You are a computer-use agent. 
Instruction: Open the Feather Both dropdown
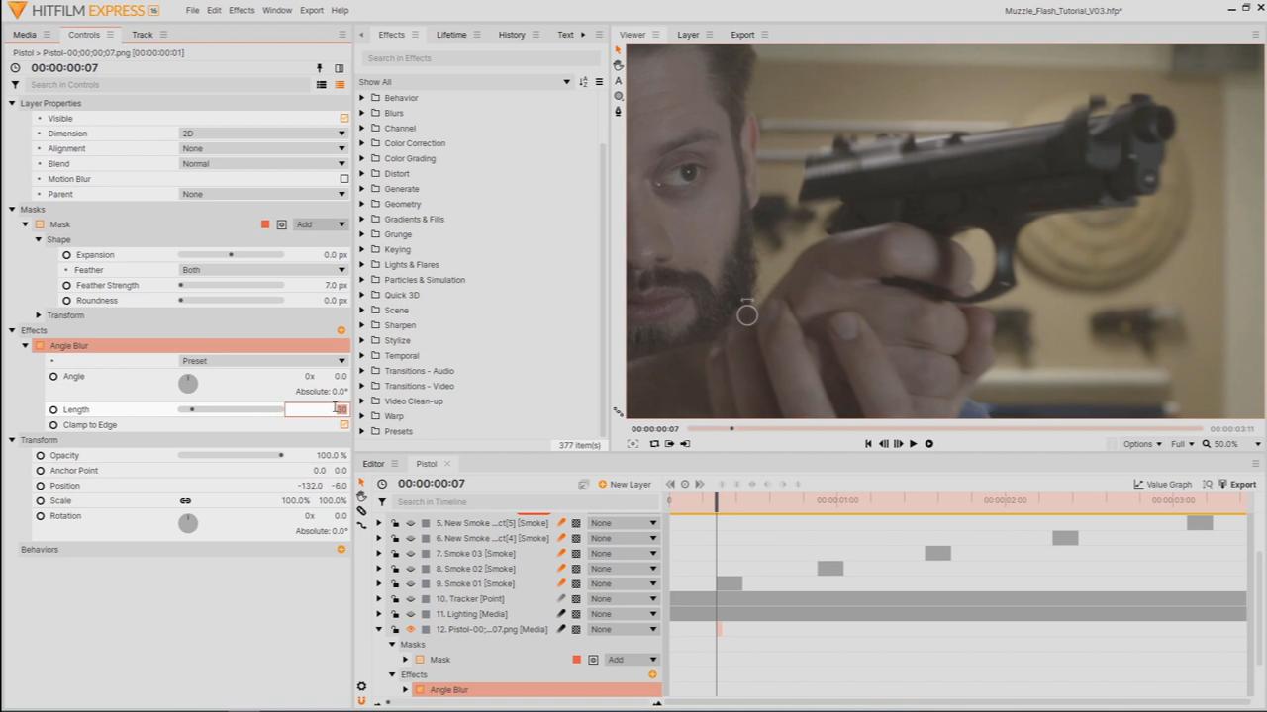click(x=262, y=270)
